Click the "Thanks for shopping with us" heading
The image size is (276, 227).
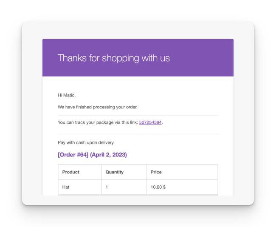click(113, 58)
